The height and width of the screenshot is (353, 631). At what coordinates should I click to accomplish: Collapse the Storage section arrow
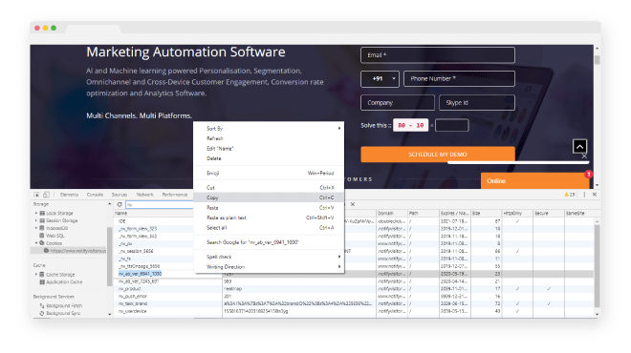109,204
